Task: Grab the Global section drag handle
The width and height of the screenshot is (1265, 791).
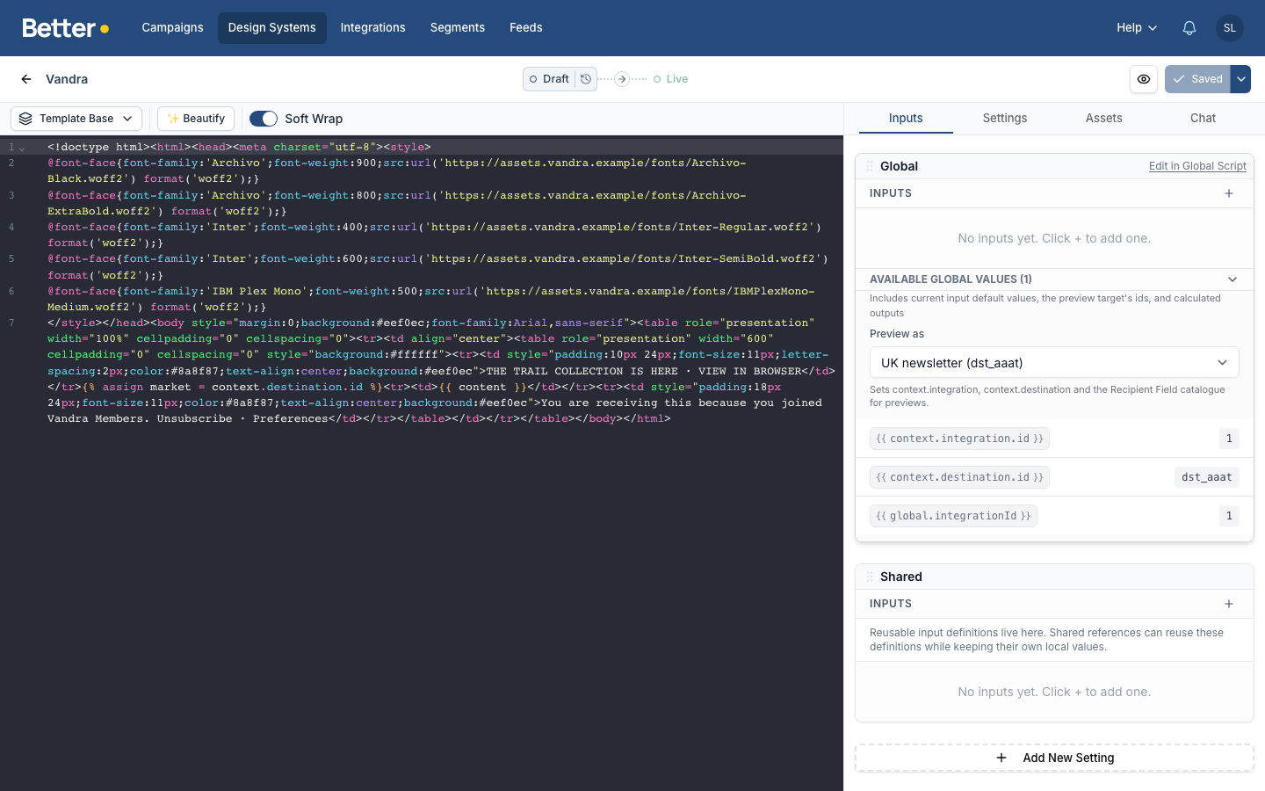Action: tap(870, 166)
